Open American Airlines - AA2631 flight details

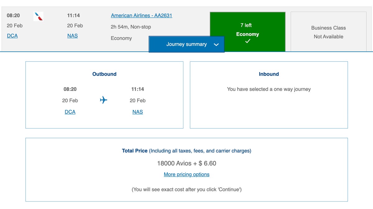[x=141, y=15]
